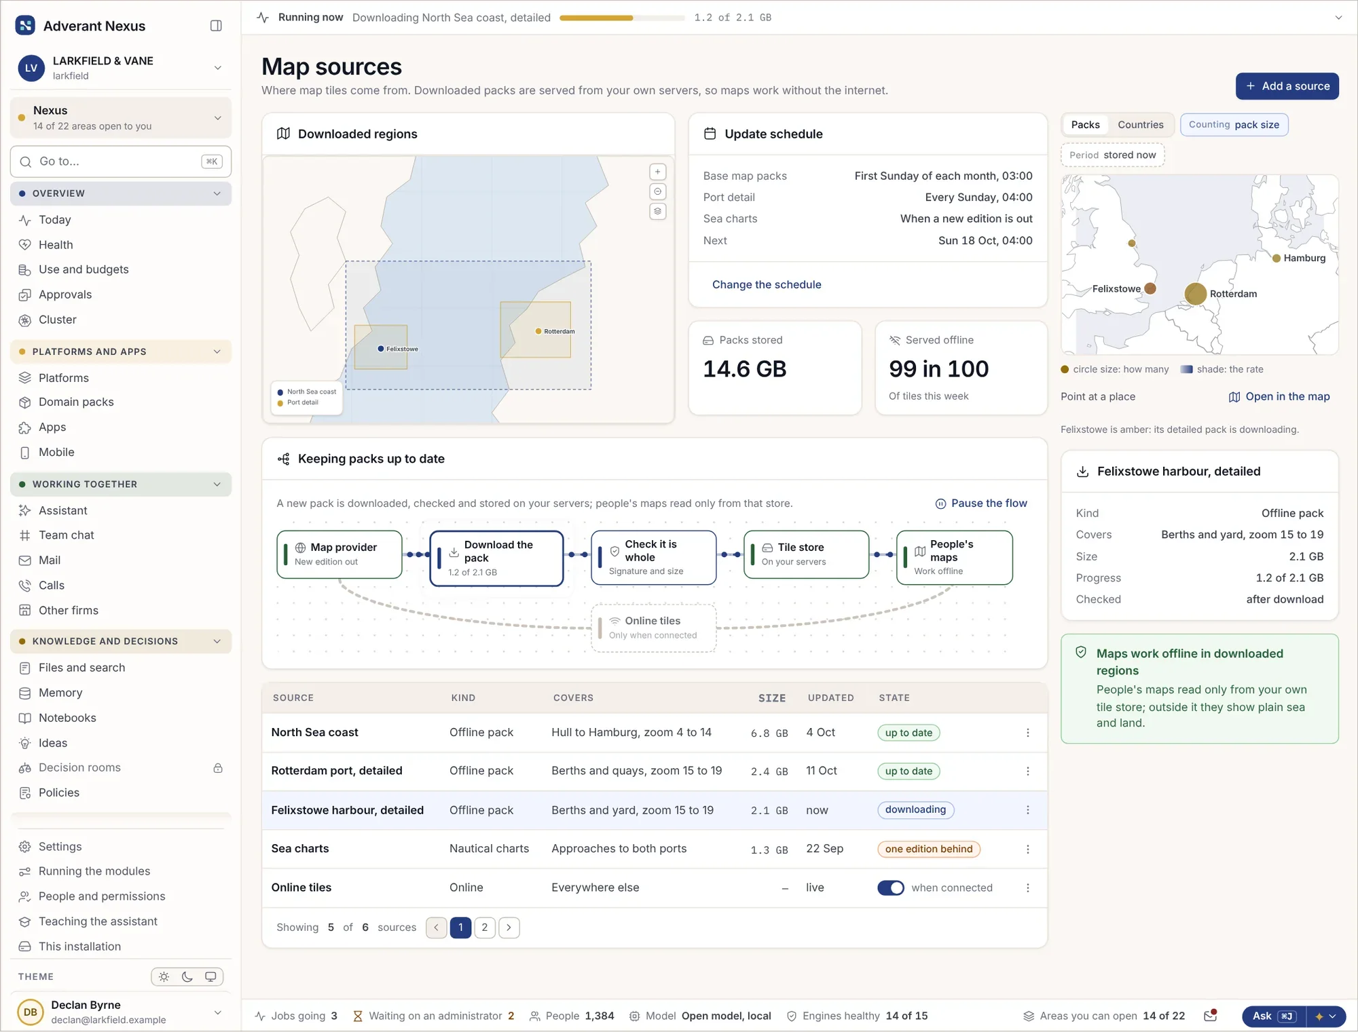Collapse the Platforms and Apps section
The width and height of the screenshot is (1358, 1032).
[x=121, y=351]
